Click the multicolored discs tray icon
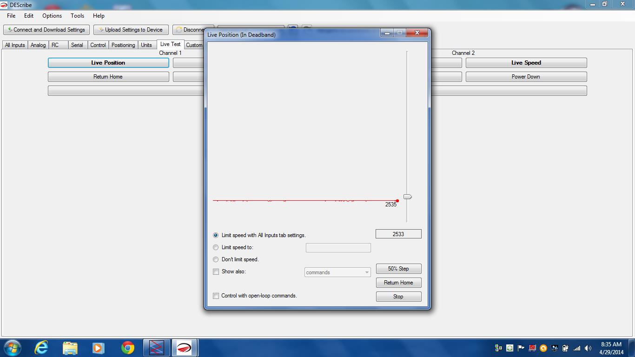635x357 pixels. point(499,348)
